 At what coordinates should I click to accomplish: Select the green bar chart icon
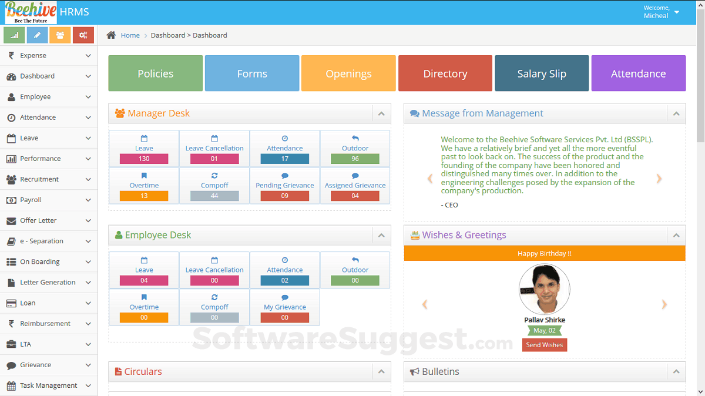pos(14,35)
